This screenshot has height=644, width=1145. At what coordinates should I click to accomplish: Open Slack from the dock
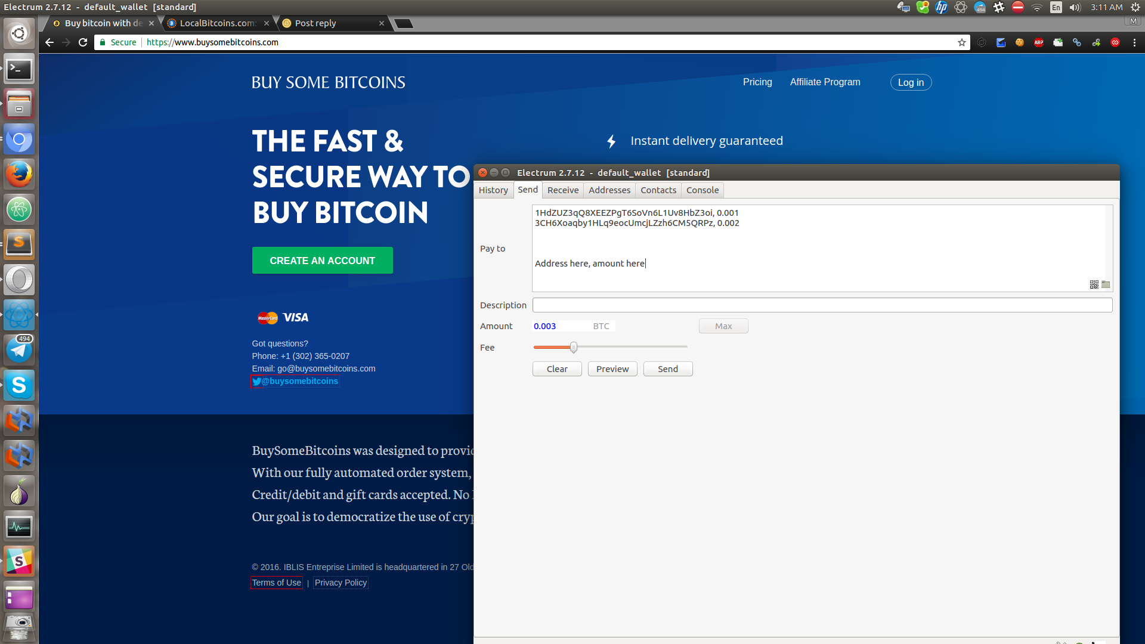click(19, 562)
